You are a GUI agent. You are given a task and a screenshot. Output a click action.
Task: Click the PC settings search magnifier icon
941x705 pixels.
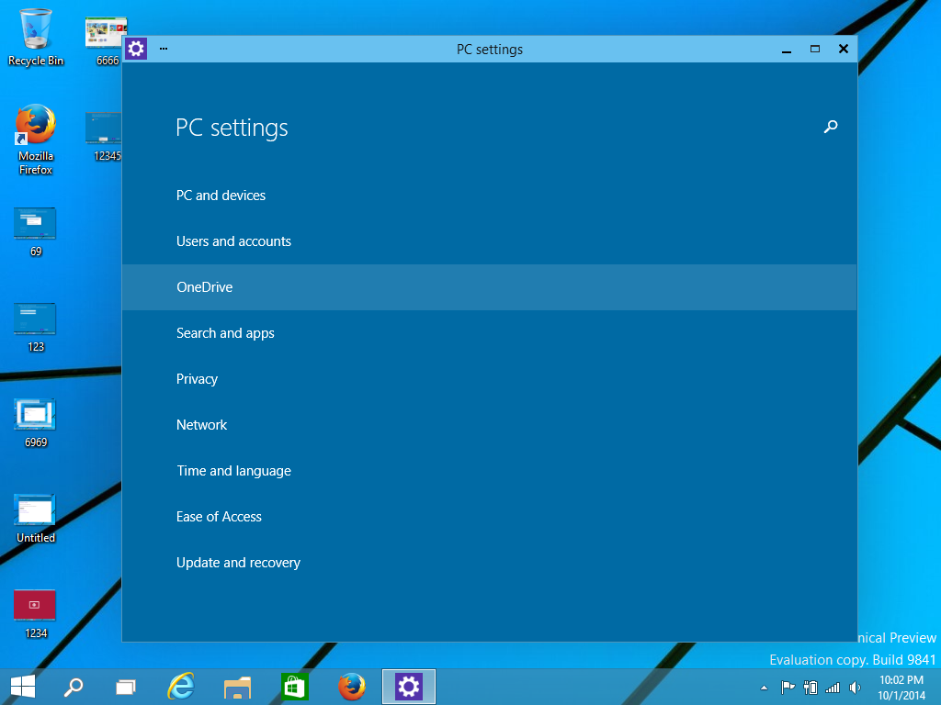(x=831, y=127)
